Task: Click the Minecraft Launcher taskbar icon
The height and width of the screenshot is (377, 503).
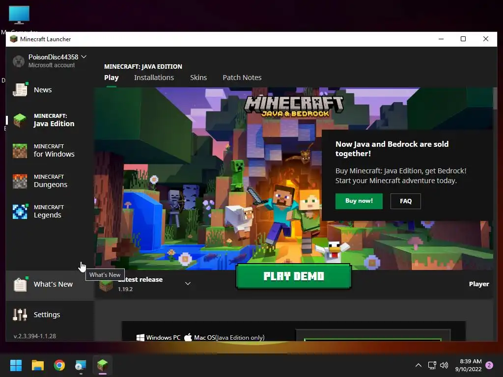Action: coord(103,365)
